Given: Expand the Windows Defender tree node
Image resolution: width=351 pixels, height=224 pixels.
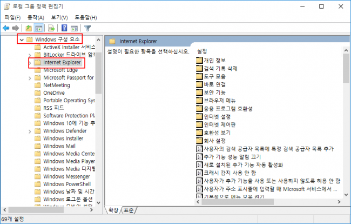Looking at the screenshot, I should tap(30, 131).
